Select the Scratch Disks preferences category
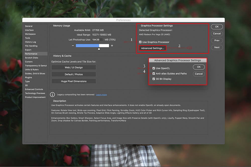 coord(32,58)
